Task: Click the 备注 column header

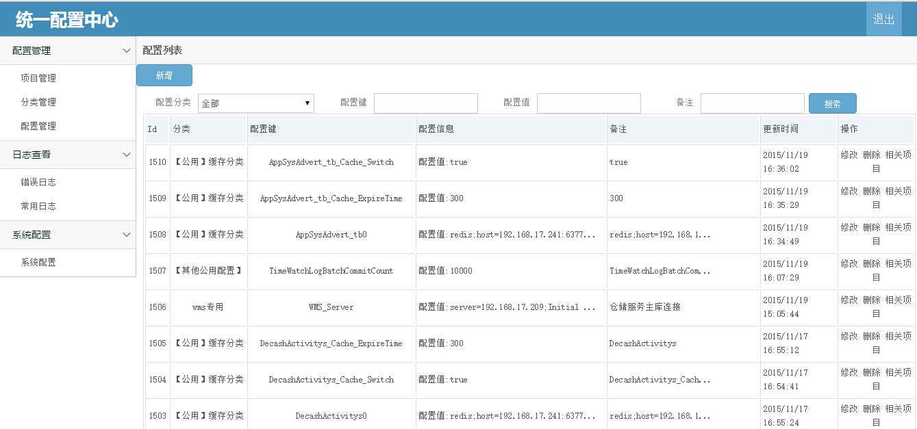Action: 683,129
